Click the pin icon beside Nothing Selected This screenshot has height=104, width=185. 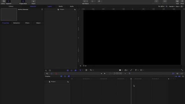tap(42, 10)
